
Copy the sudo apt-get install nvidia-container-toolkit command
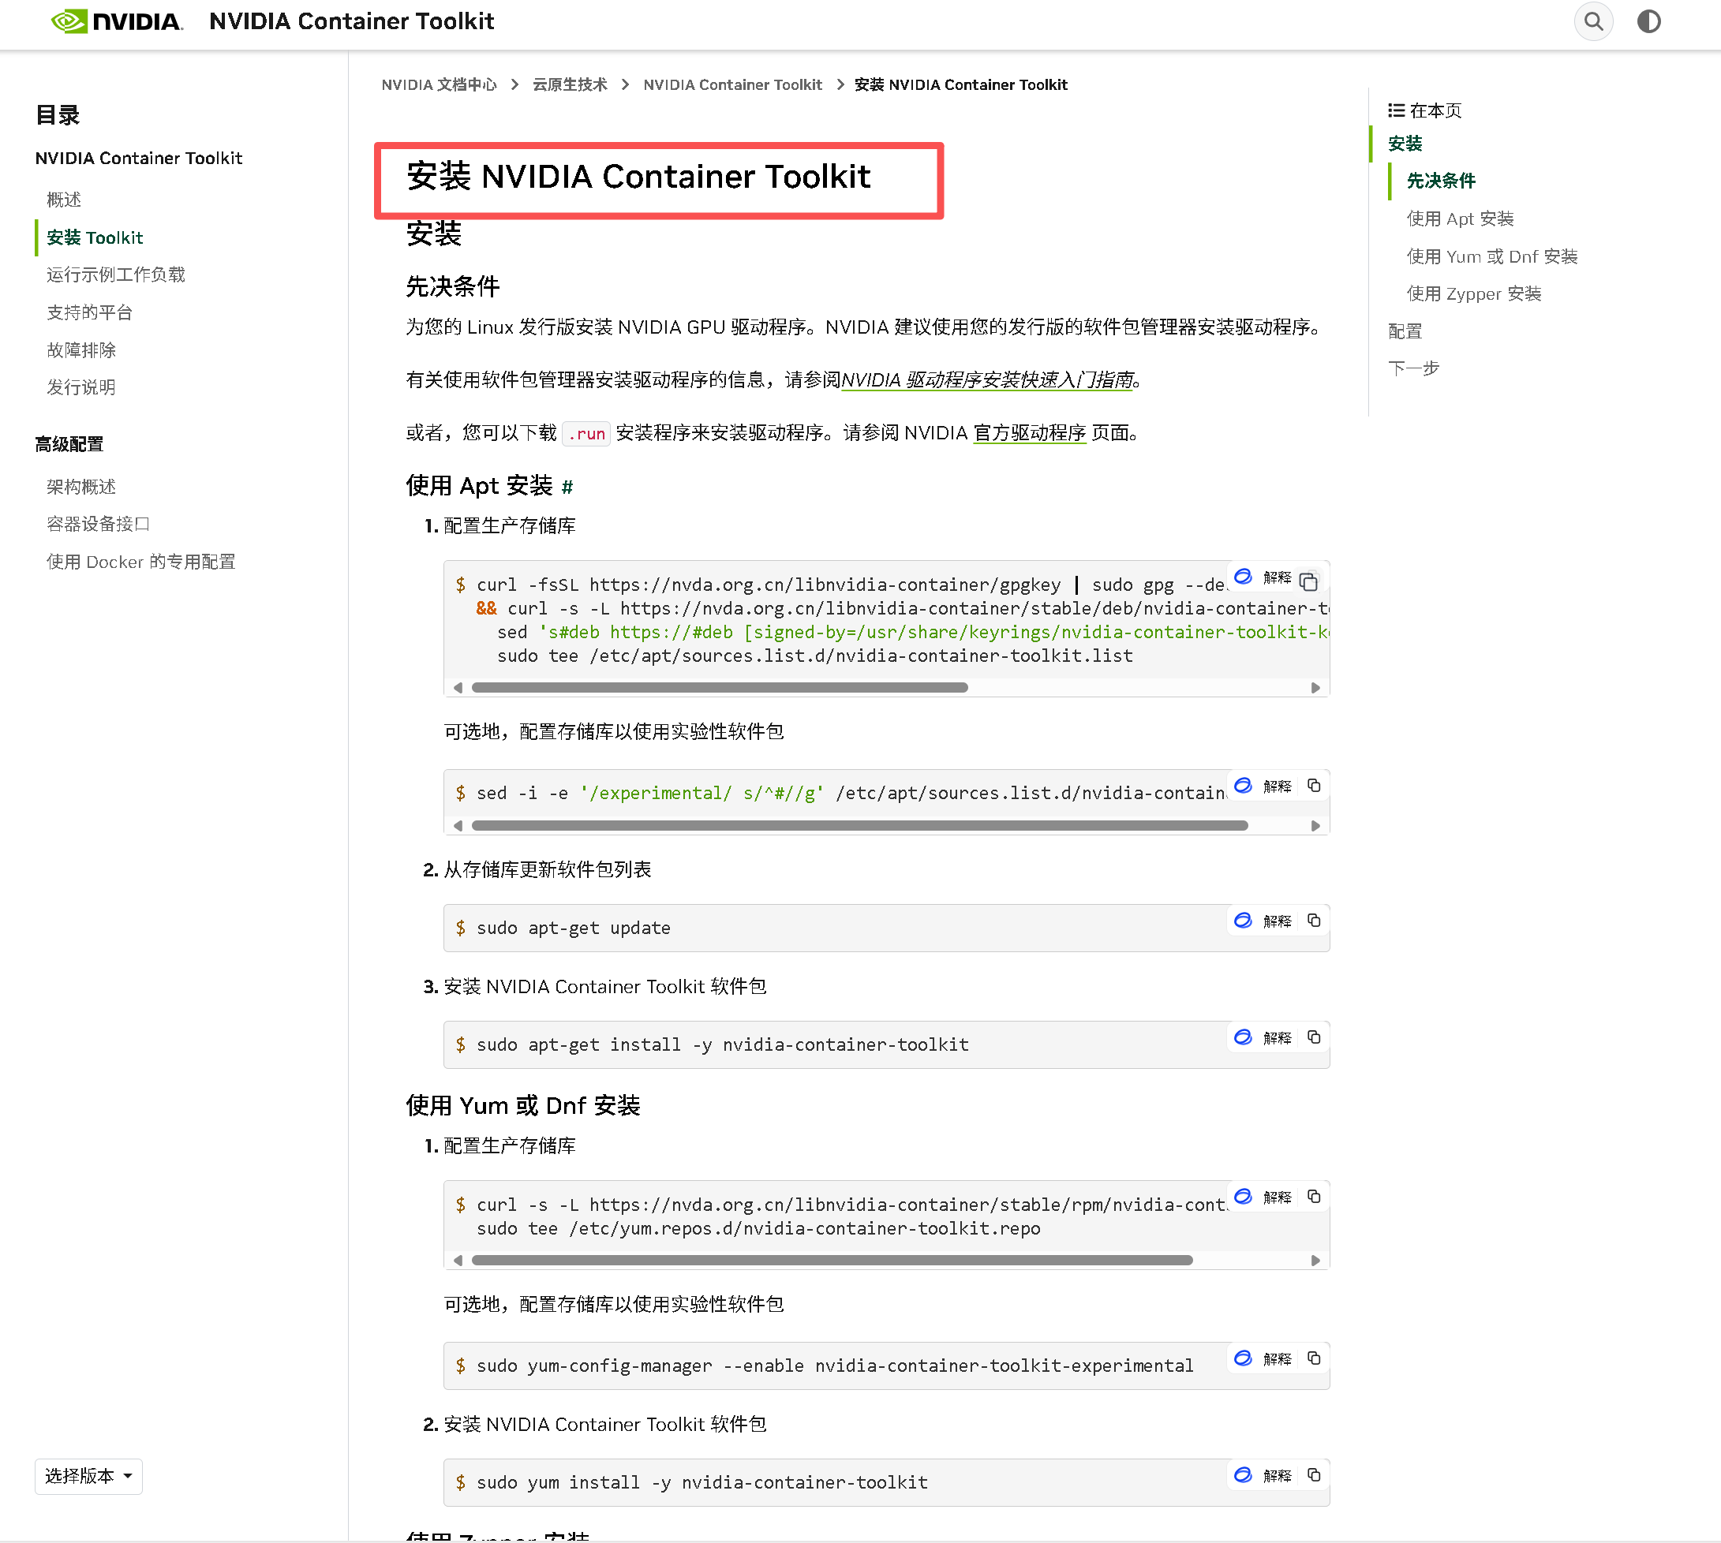point(1314,1037)
